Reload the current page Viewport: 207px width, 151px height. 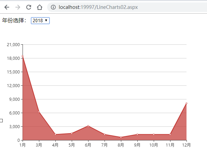coord(29,7)
